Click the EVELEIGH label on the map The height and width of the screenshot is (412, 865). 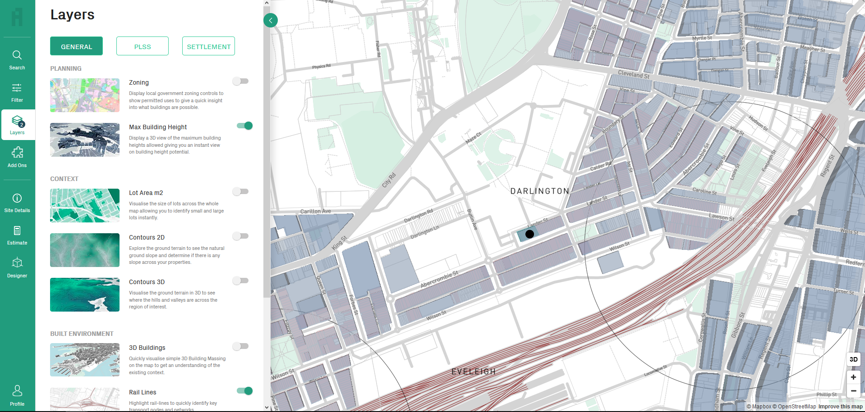pos(474,371)
